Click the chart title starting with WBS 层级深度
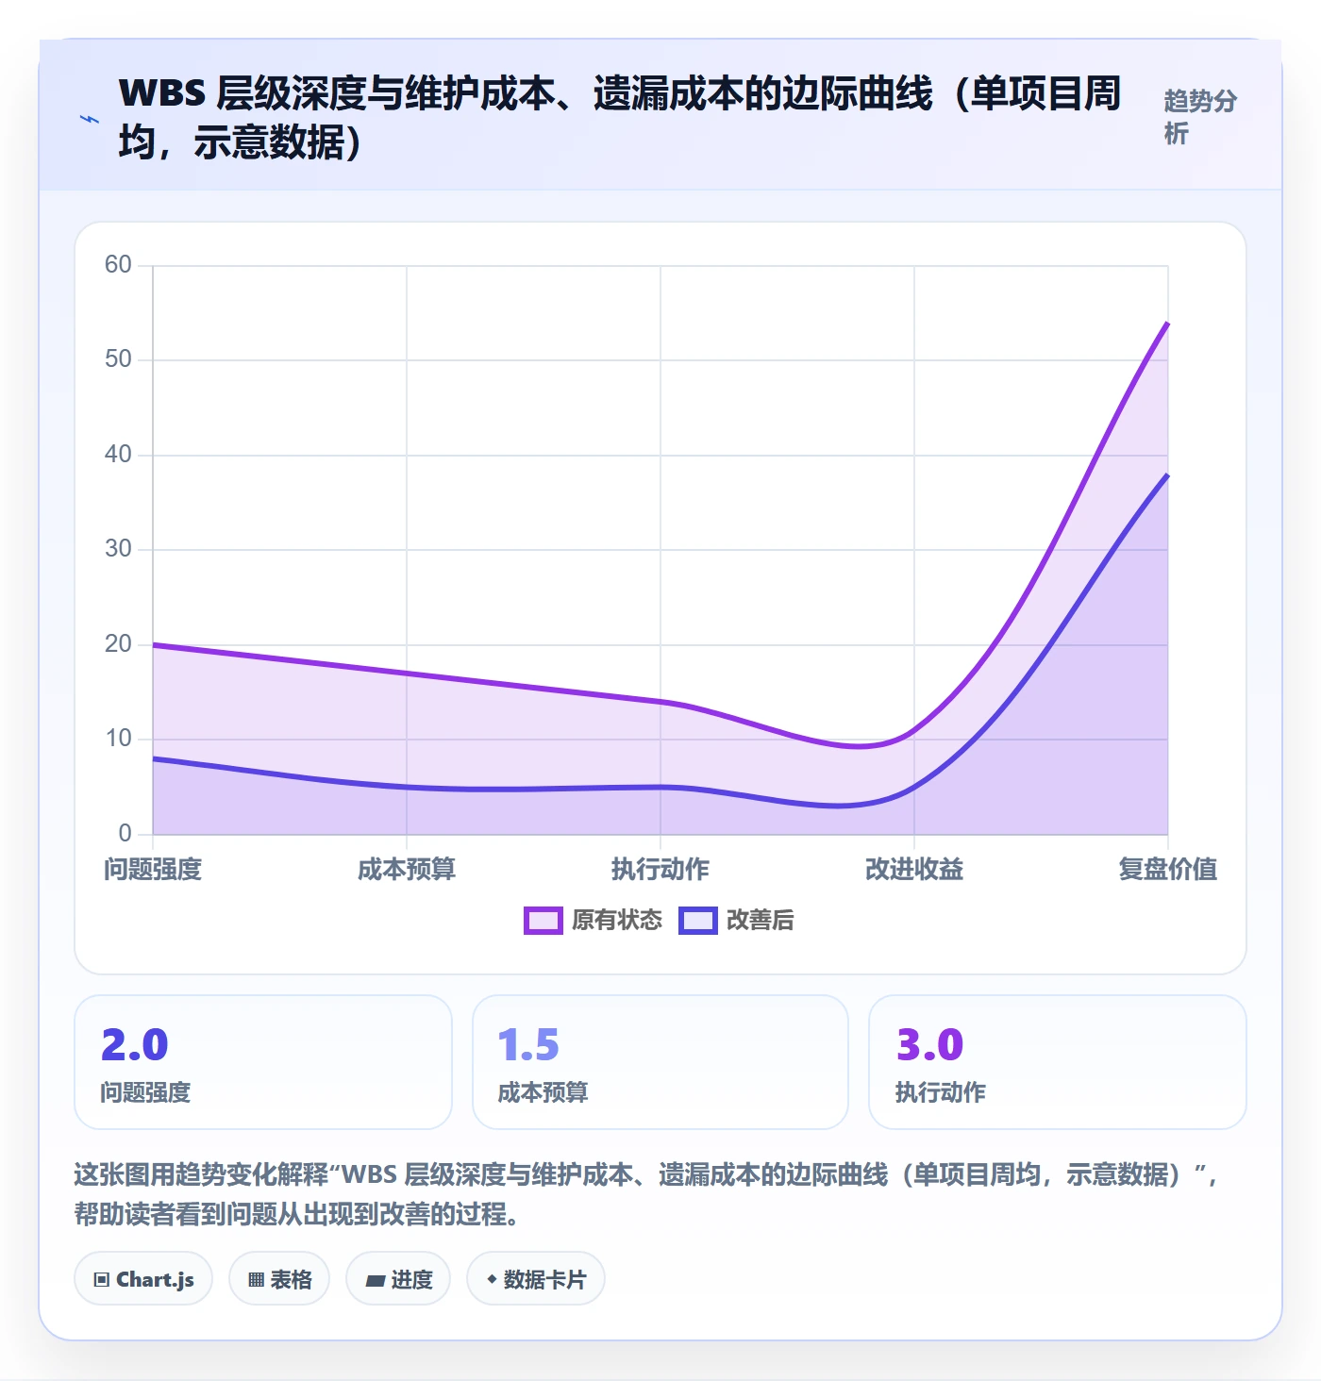1321x1381 pixels. [621, 118]
